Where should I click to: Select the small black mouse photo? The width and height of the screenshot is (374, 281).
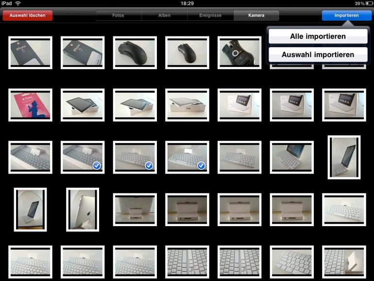click(187, 53)
